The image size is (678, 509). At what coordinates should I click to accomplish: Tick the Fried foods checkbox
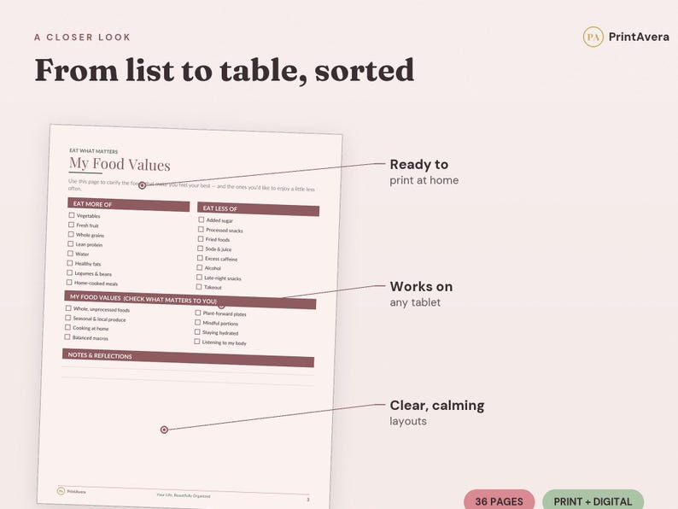201,239
